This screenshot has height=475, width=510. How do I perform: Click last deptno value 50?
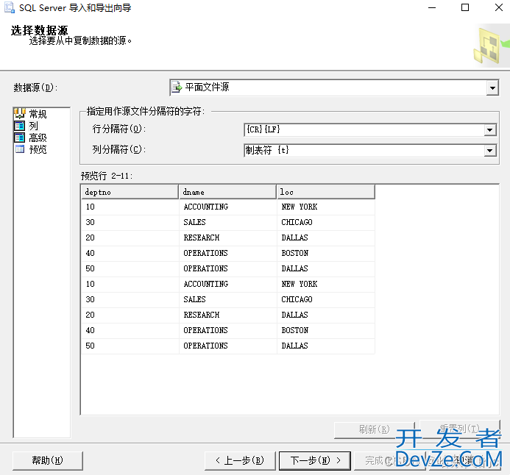[130, 346]
